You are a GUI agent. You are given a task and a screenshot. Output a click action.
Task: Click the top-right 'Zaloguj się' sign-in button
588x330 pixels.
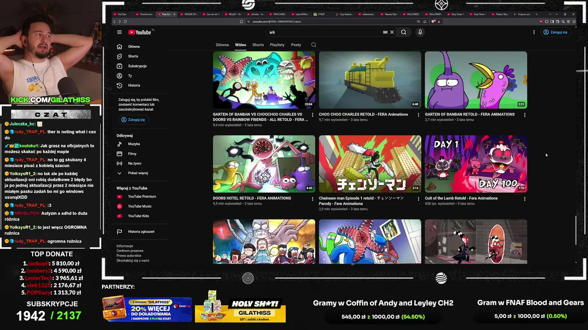(555, 32)
